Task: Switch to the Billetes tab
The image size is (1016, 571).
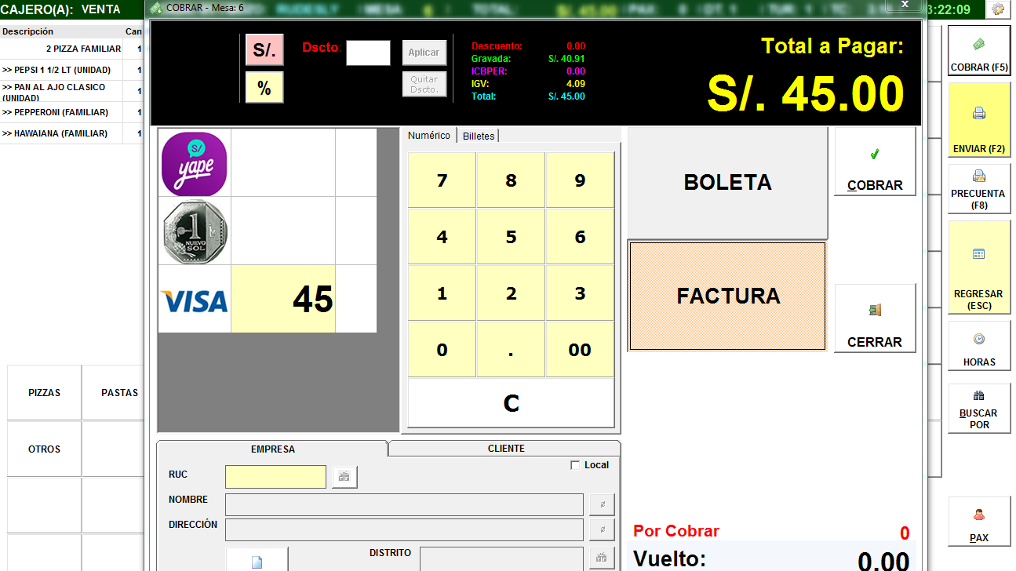Action: coord(479,136)
